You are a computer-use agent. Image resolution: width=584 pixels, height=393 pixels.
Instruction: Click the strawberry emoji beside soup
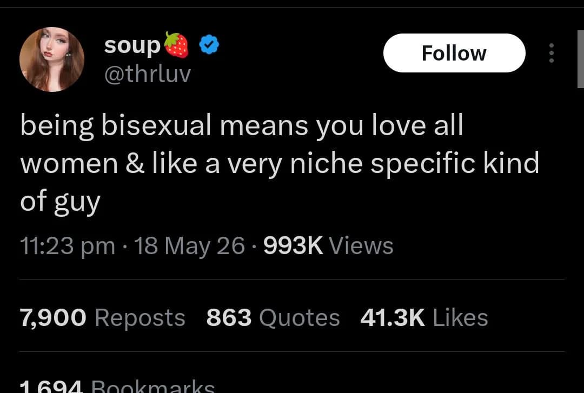coord(176,45)
